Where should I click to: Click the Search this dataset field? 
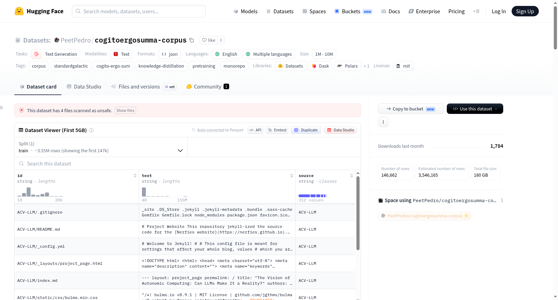click(188, 164)
